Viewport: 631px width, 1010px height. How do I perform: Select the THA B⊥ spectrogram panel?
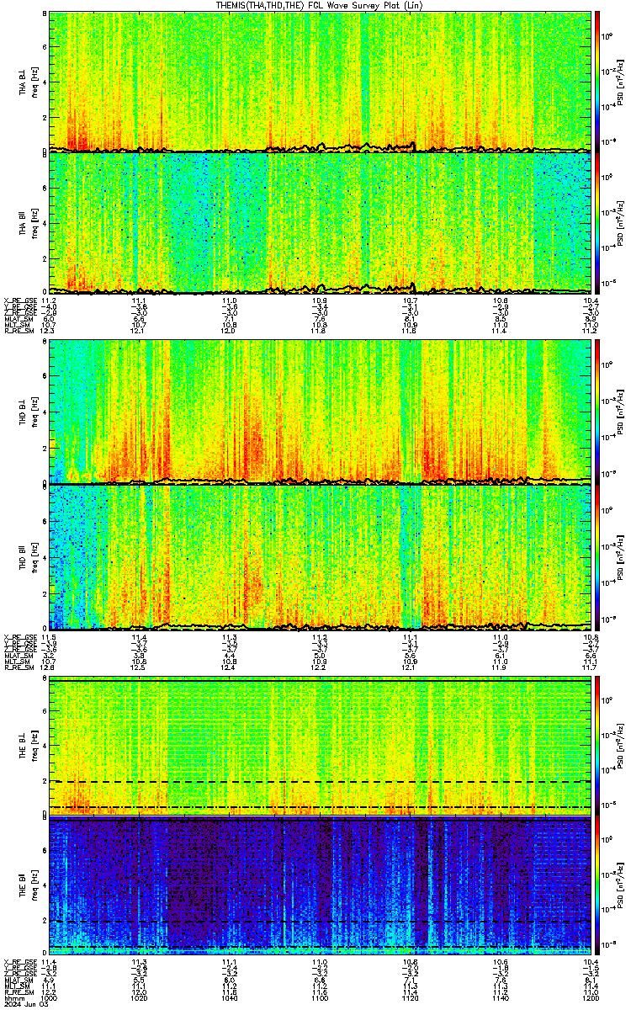pyautogui.click(x=320, y=81)
